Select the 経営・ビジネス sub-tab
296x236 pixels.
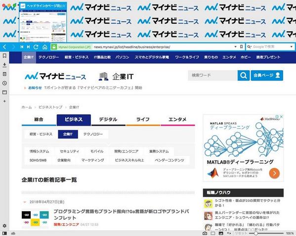[41, 134]
